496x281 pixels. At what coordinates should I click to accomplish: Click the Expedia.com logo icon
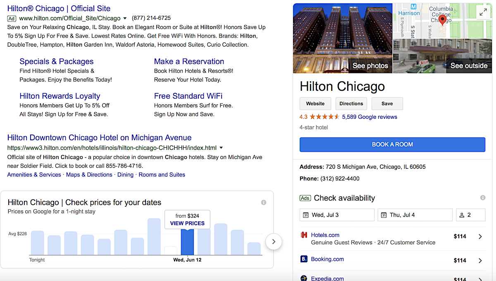[304, 279]
